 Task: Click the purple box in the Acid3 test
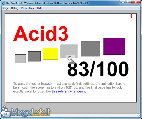click(x=114, y=46)
